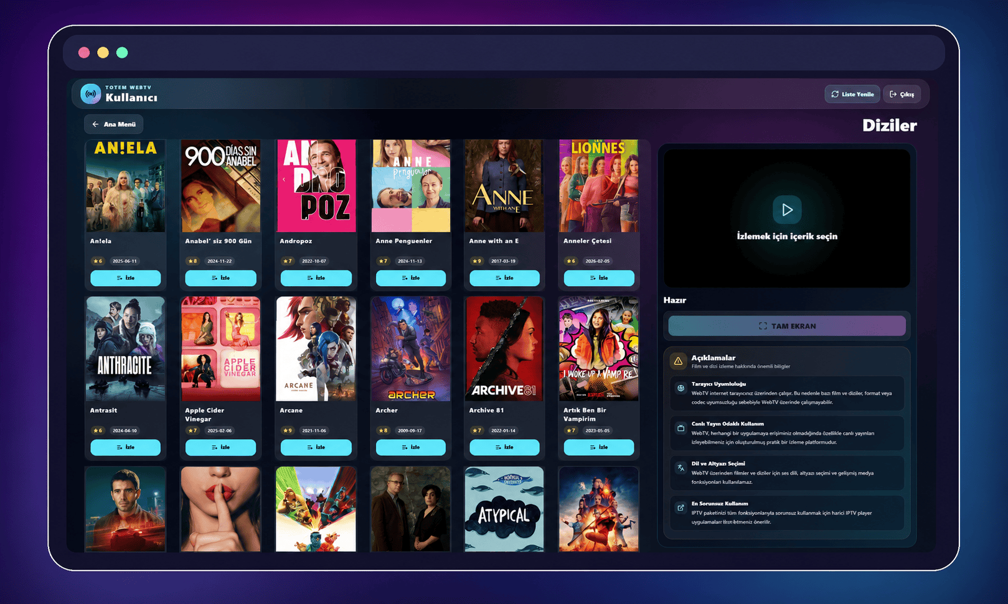Click the globe icon next to Tarayıcı Uyumluluğu

681,388
